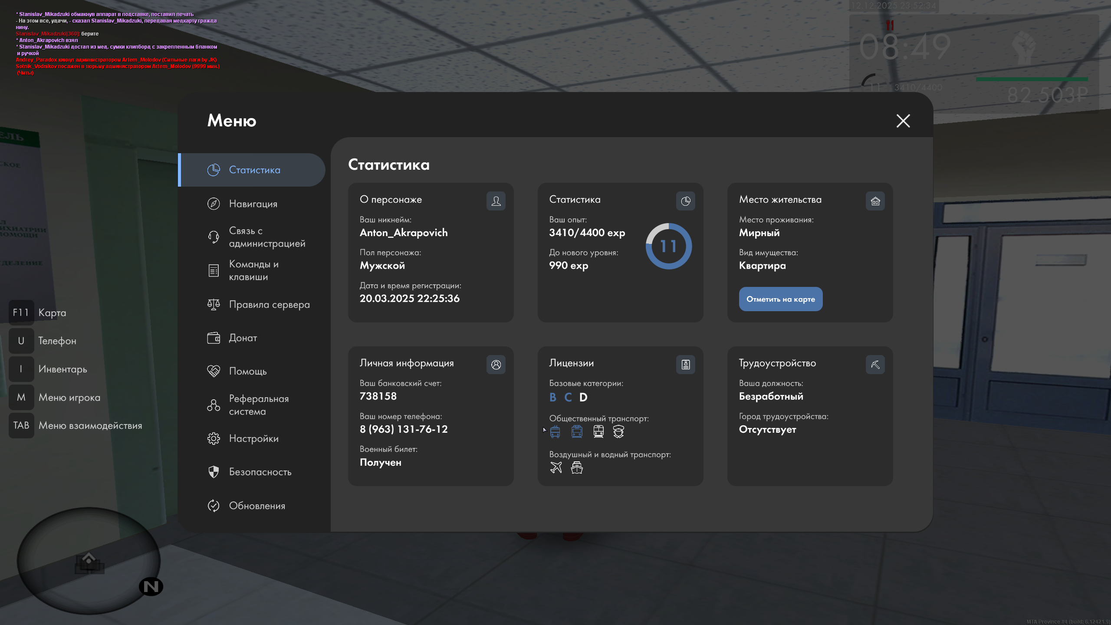Viewport: 1111px width, 625px height.
Task: Click the character profile icon in О персонаже card
Action: 496,201
